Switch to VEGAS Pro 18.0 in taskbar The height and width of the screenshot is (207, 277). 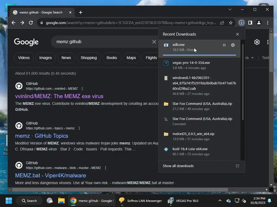pos(183,201)
